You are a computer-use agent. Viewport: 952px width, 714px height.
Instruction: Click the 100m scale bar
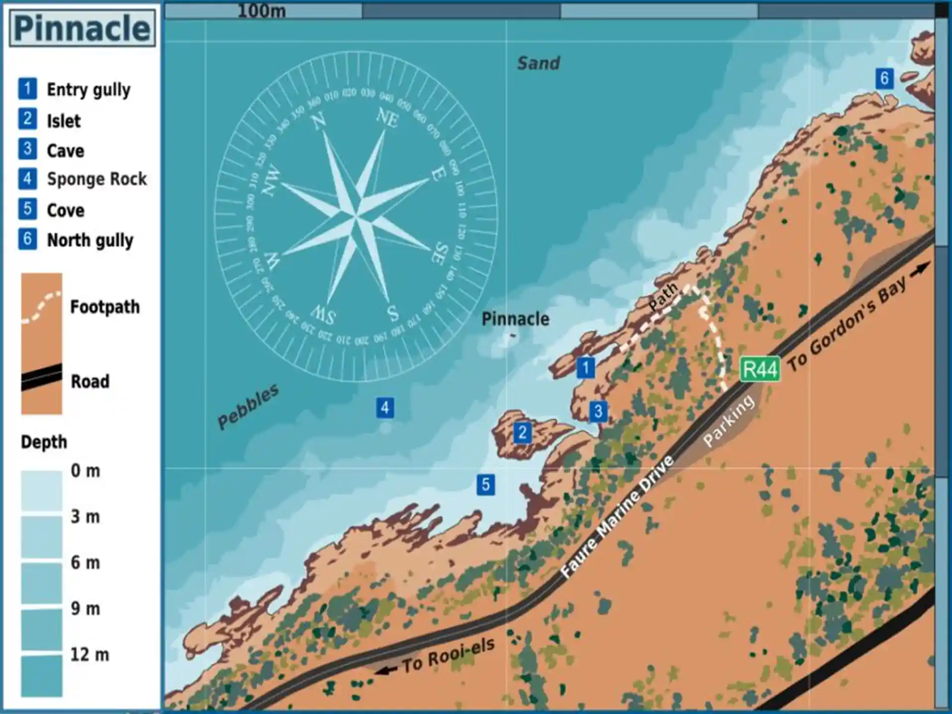pyautogui.click(x=263, y=11)
